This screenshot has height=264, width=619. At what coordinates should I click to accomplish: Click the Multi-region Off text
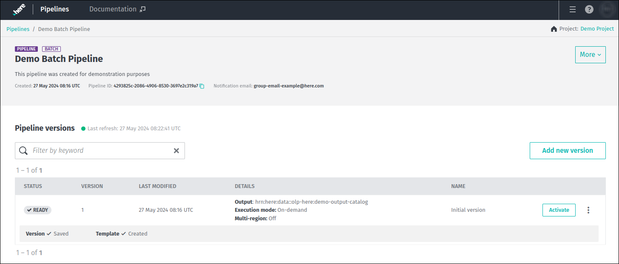tap(255, 219)
